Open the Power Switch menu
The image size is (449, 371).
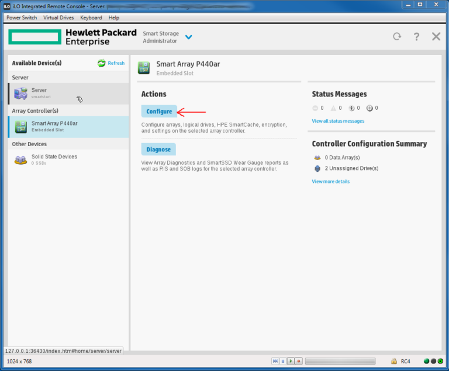tap(22, 18)
